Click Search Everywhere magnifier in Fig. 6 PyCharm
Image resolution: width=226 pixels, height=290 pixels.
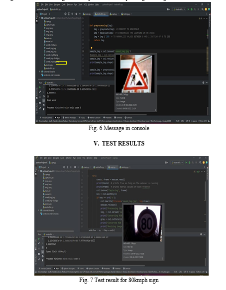(x=203, y=9)
